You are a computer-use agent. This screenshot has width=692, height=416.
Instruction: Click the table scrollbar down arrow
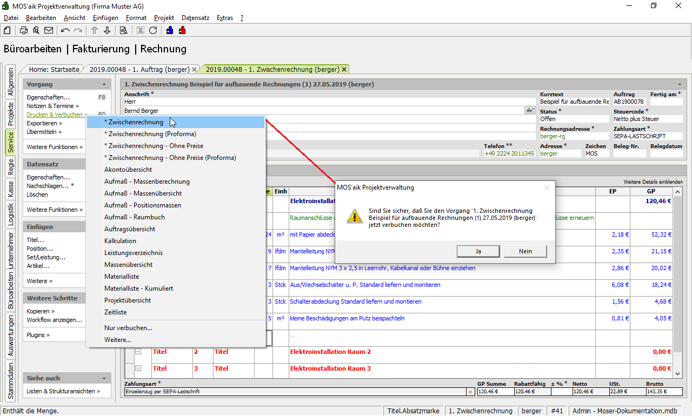pos(678,373)
